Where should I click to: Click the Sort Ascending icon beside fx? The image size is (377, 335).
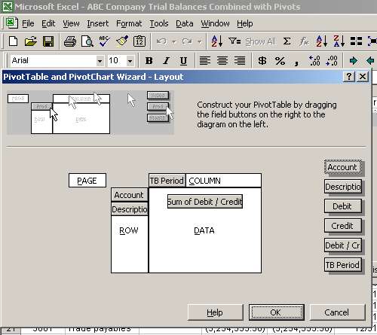[322, 41]
